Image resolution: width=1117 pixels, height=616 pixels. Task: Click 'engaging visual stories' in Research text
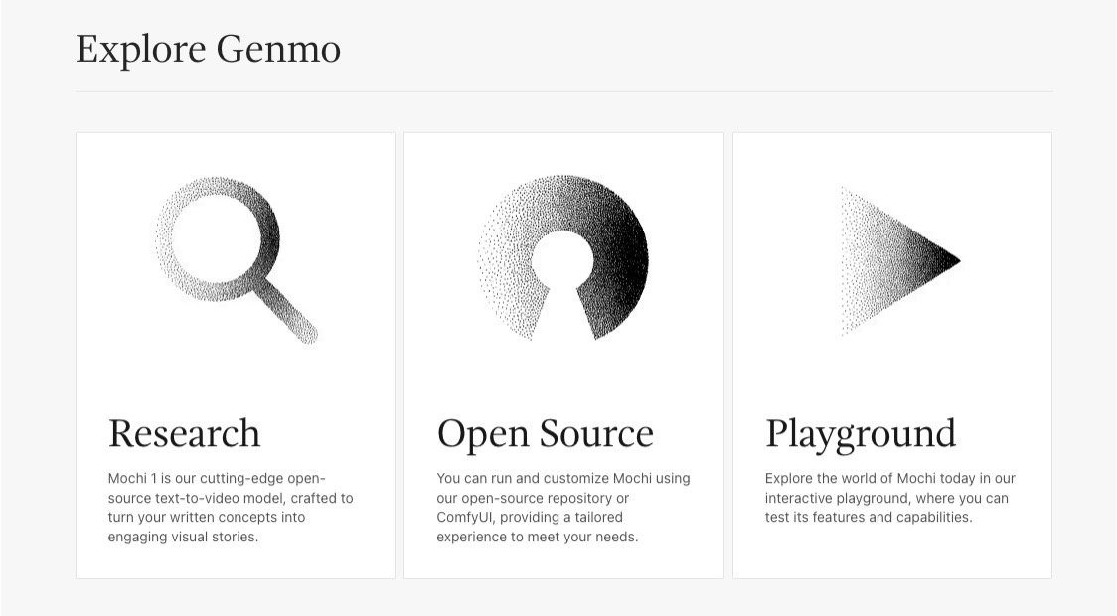point(182,538)
